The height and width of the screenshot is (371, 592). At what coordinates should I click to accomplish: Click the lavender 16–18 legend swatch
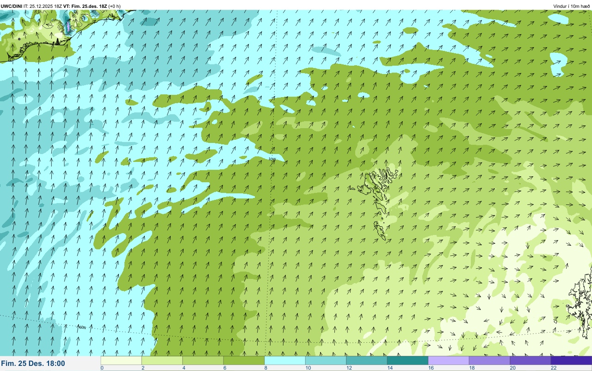pos(449,360)
